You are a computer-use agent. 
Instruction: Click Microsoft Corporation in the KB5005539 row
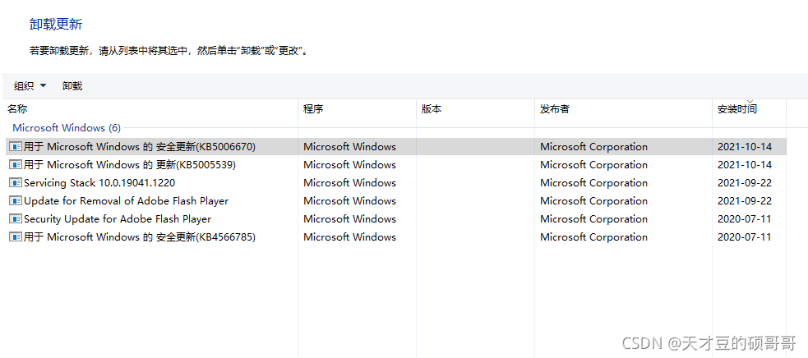pyautogui.click(x=593, y=165)
